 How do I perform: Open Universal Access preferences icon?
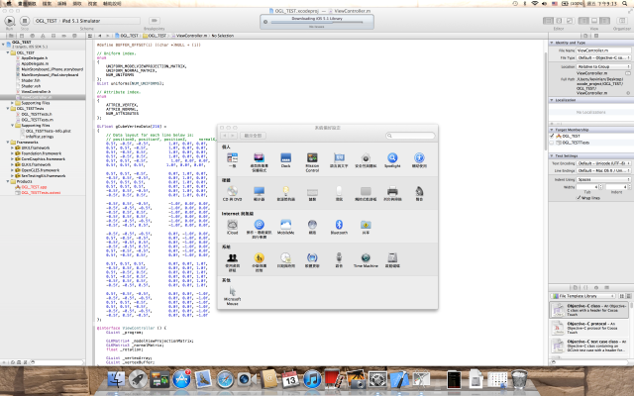point(419,158)
